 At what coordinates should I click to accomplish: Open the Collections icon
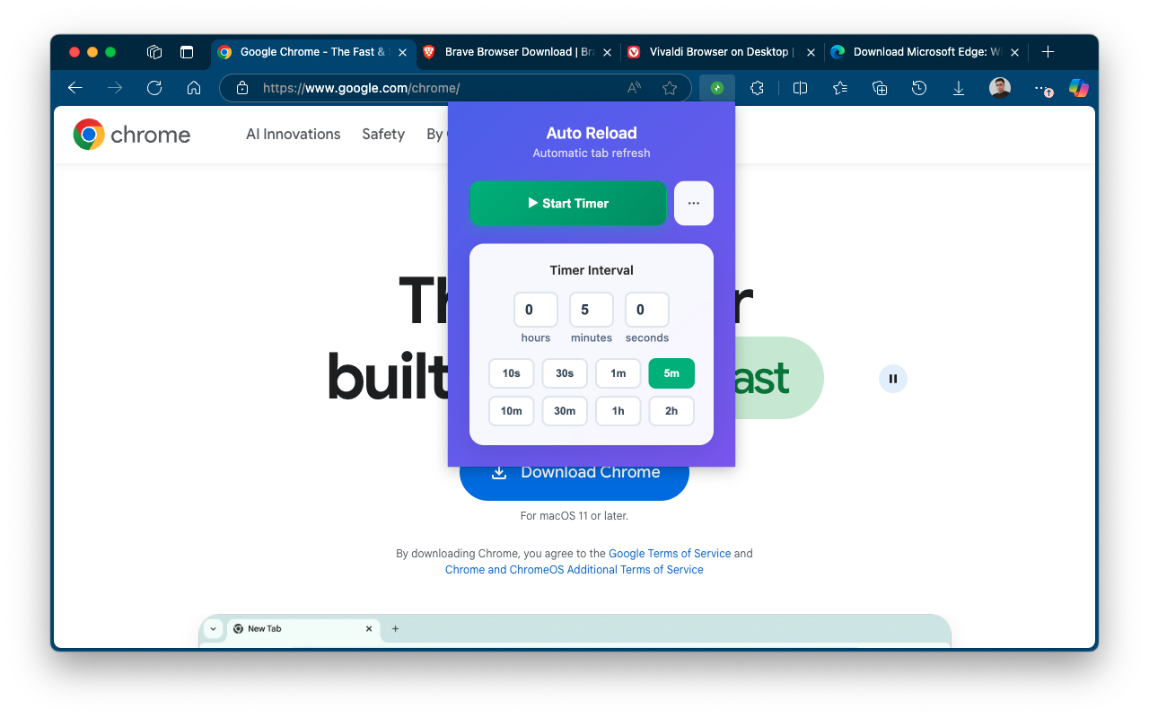click(x=880, y=88)
